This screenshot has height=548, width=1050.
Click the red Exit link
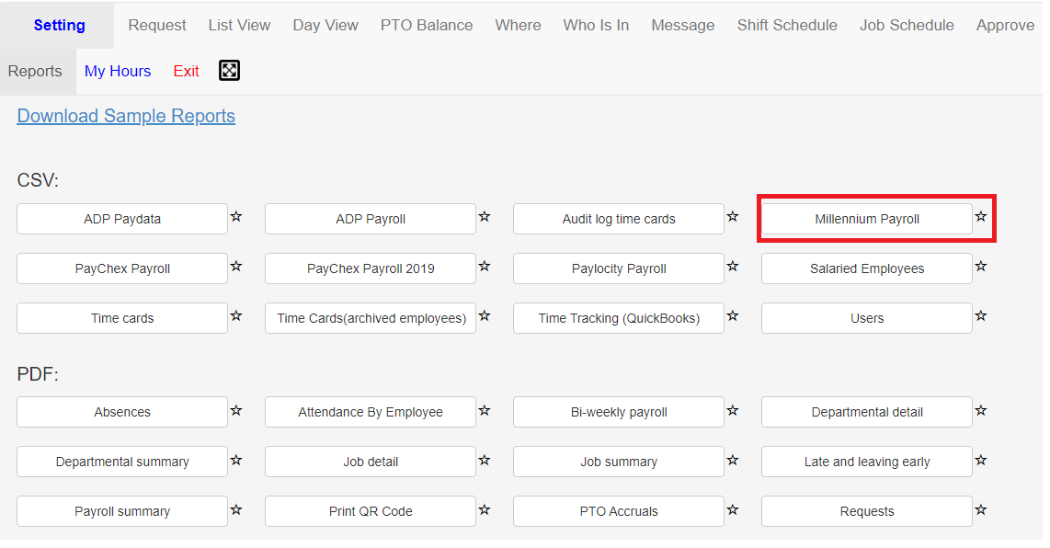point(186,71)
